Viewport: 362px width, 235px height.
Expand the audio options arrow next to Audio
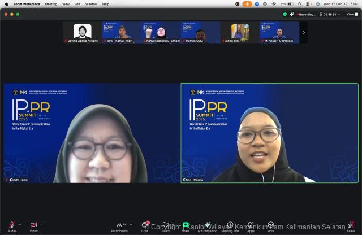[20, 224]
